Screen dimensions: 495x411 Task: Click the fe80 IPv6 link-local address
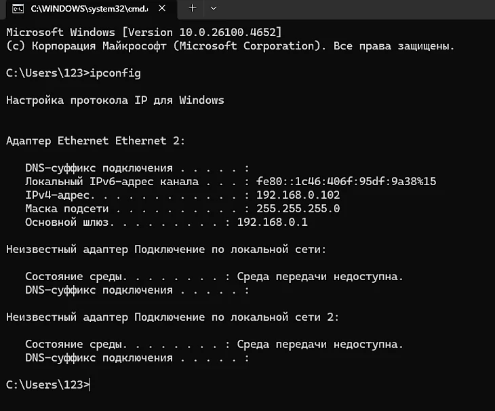pyautogui.click(x=346, y=181)
